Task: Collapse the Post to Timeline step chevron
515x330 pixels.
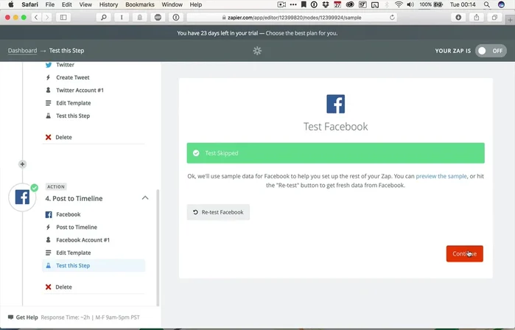Action: pos(145,198)
